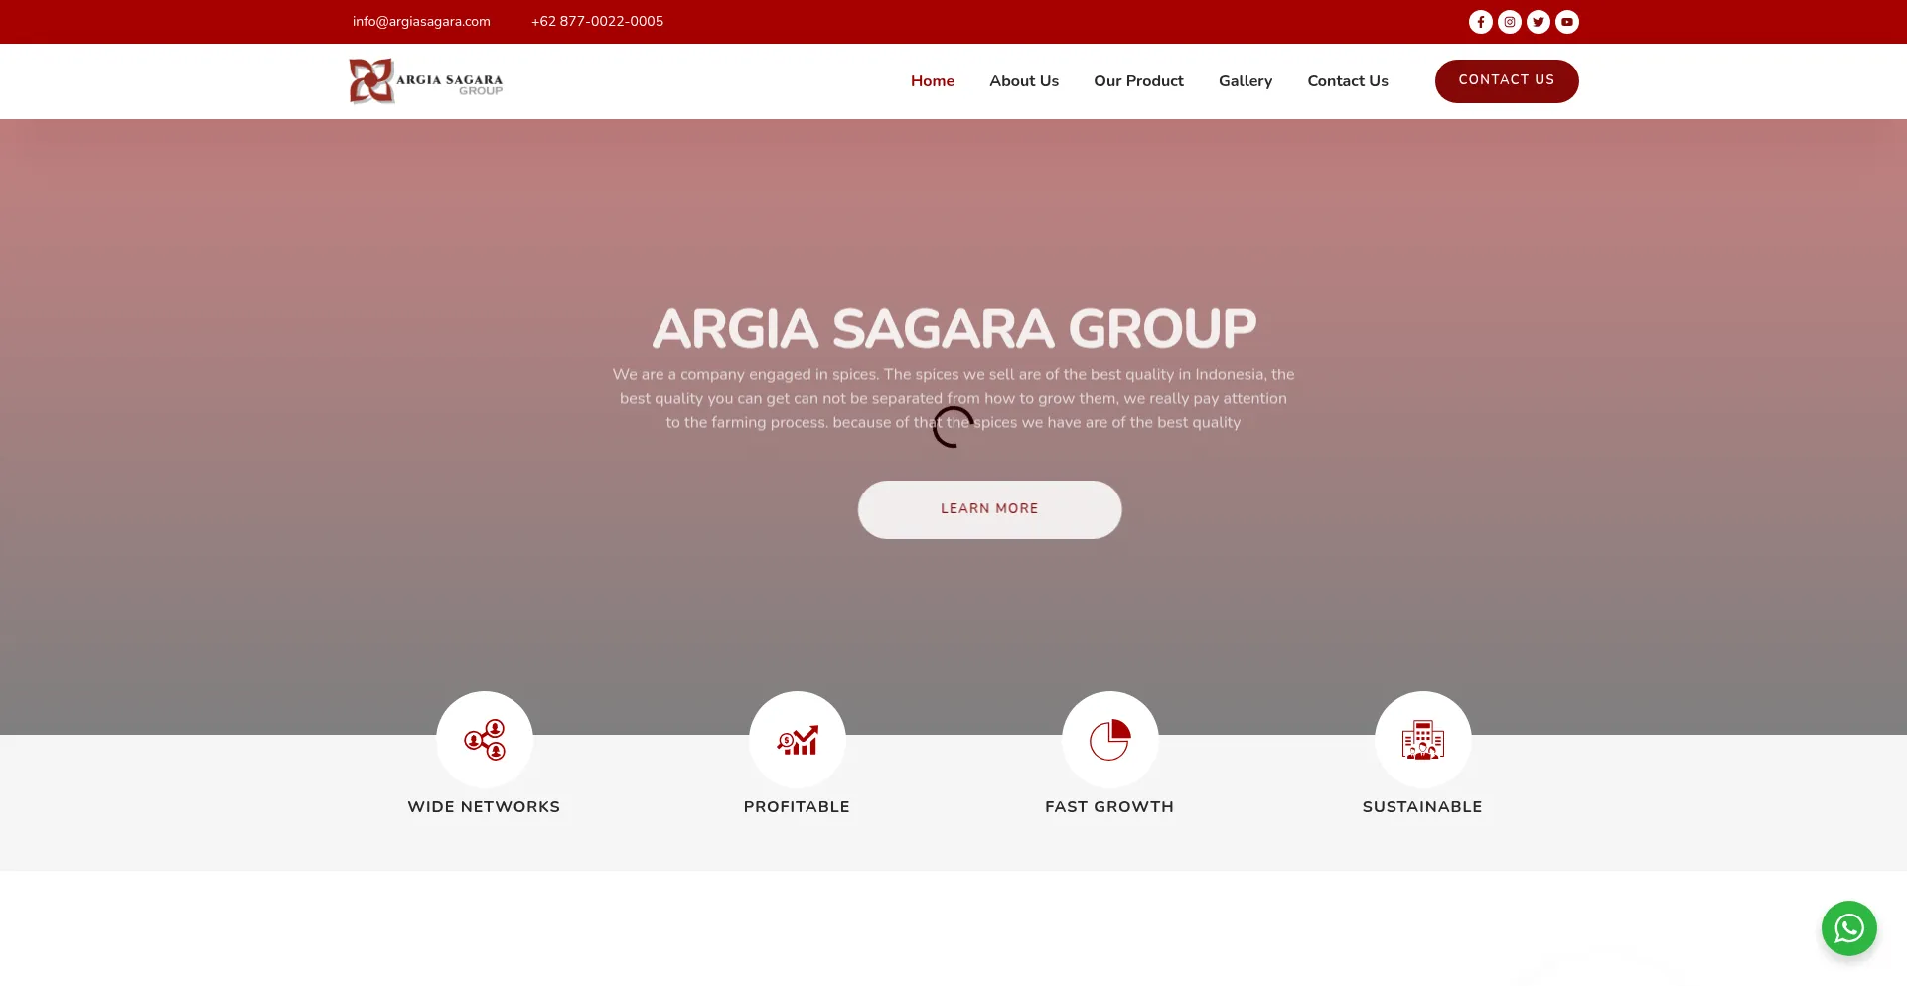Open the Instagram social icon
The width and height of the screenshot is (1907, 986).
tap(1509, 22)
